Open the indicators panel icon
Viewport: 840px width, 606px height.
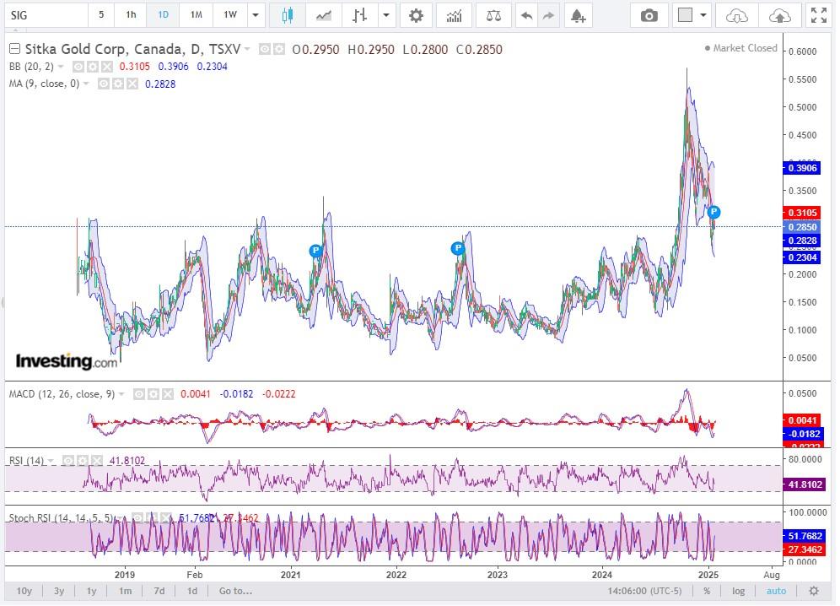tap(455, 15)
